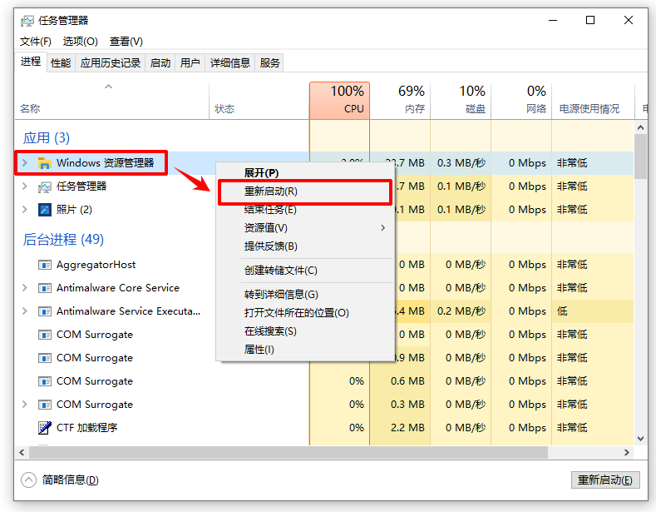Sort by the 磁盘 column header
Viewport: 656px width, 512px height.
tap(461, 101)
